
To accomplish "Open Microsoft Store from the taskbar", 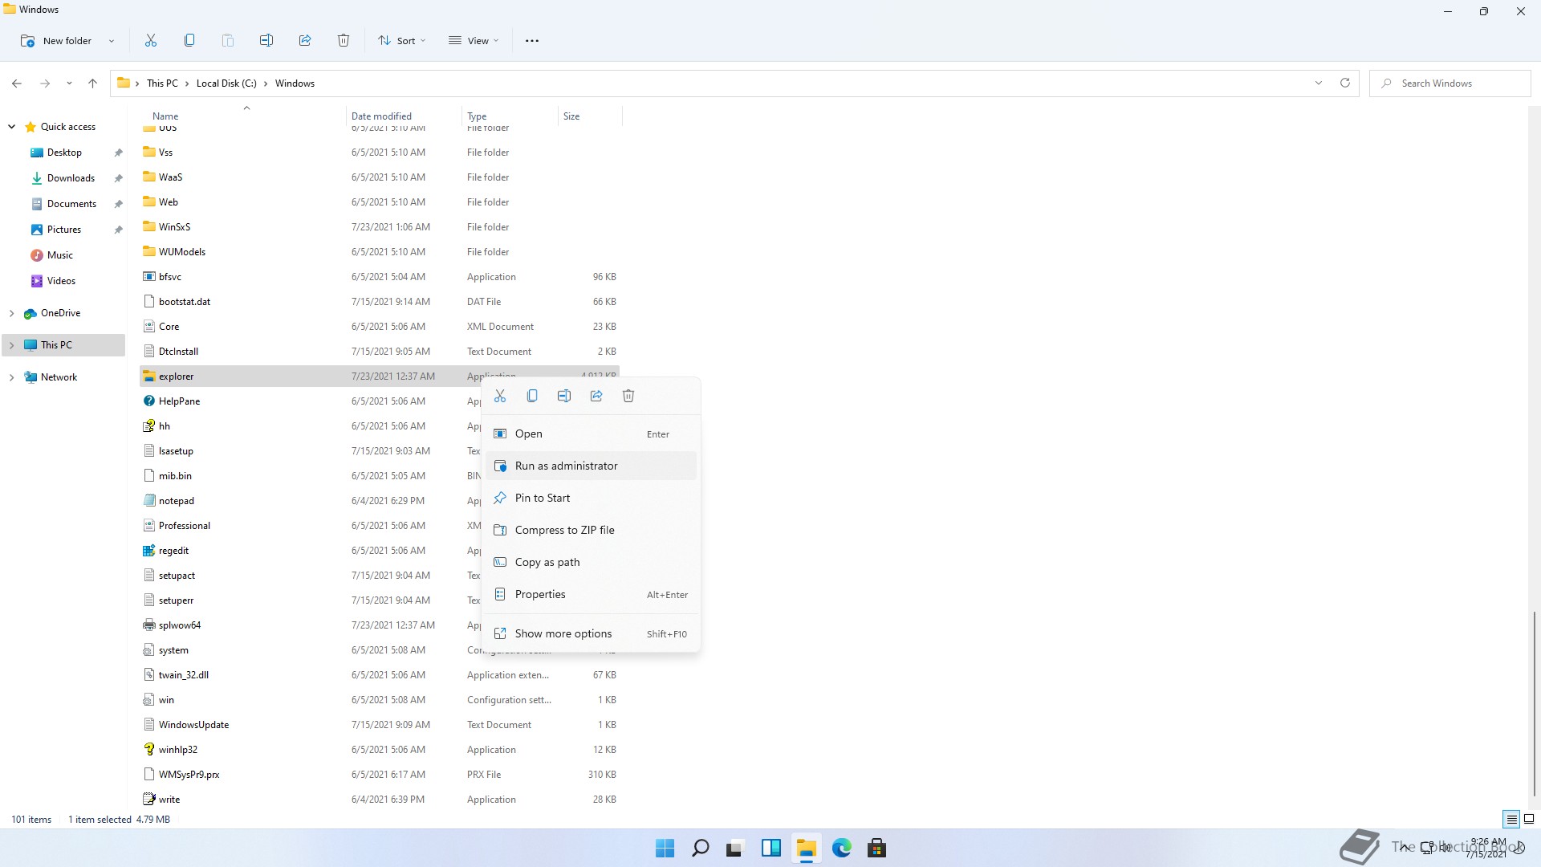I will 876,848.
